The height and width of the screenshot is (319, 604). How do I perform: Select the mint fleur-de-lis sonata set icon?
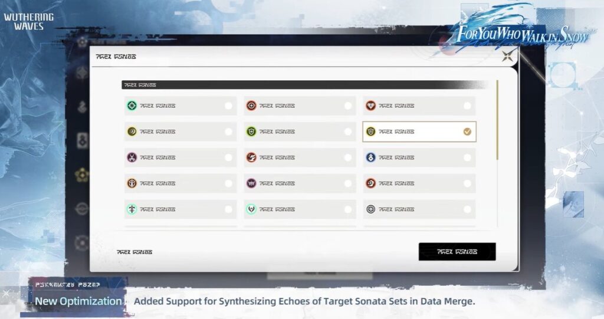pyautogui.click(x=132, y=209)
